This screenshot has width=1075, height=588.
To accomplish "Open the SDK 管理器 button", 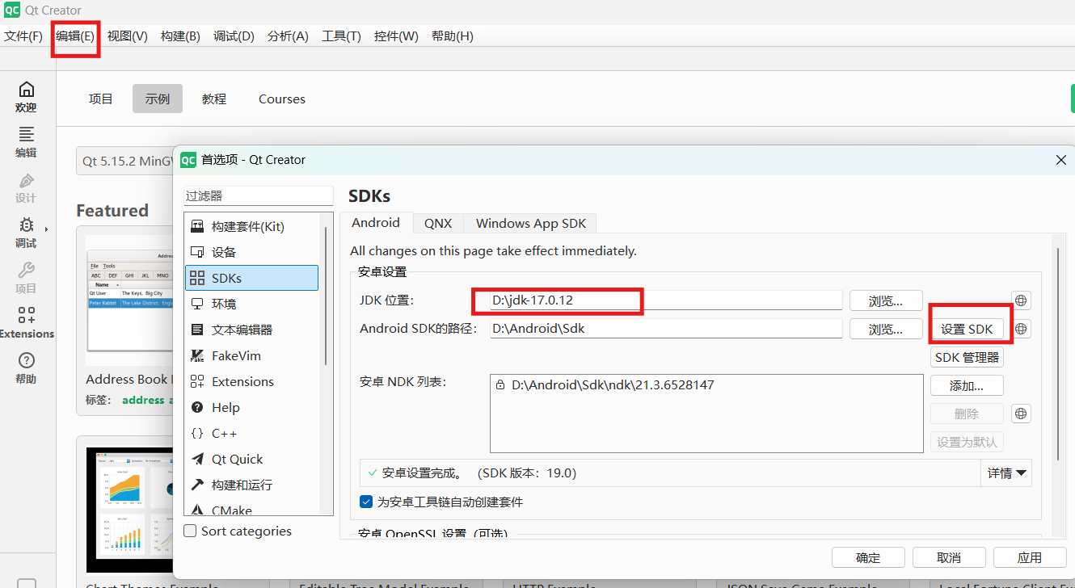I will [x=967, y=357].
